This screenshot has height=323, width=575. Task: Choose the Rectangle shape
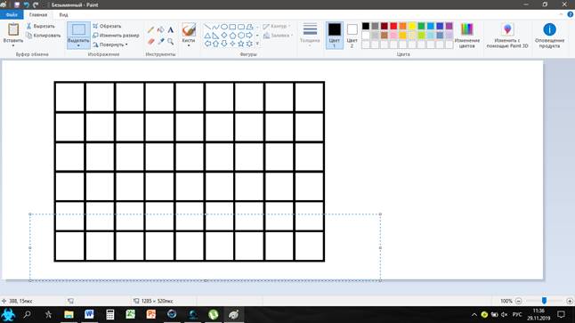232,27
